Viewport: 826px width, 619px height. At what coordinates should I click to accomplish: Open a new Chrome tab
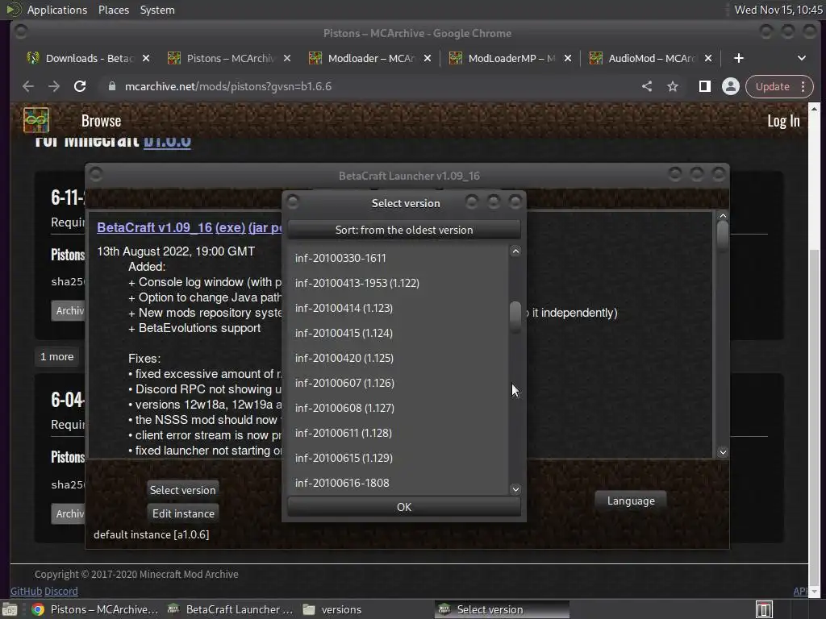click(739, 58)
